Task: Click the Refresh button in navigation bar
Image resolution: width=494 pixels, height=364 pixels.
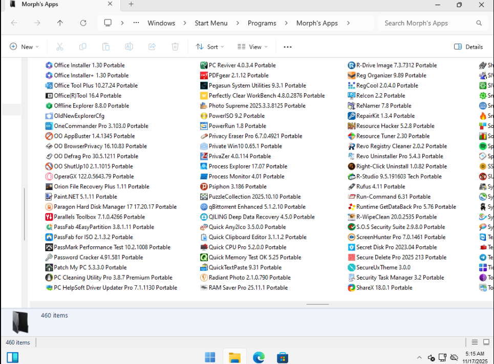Action: (x=83, y=23)
